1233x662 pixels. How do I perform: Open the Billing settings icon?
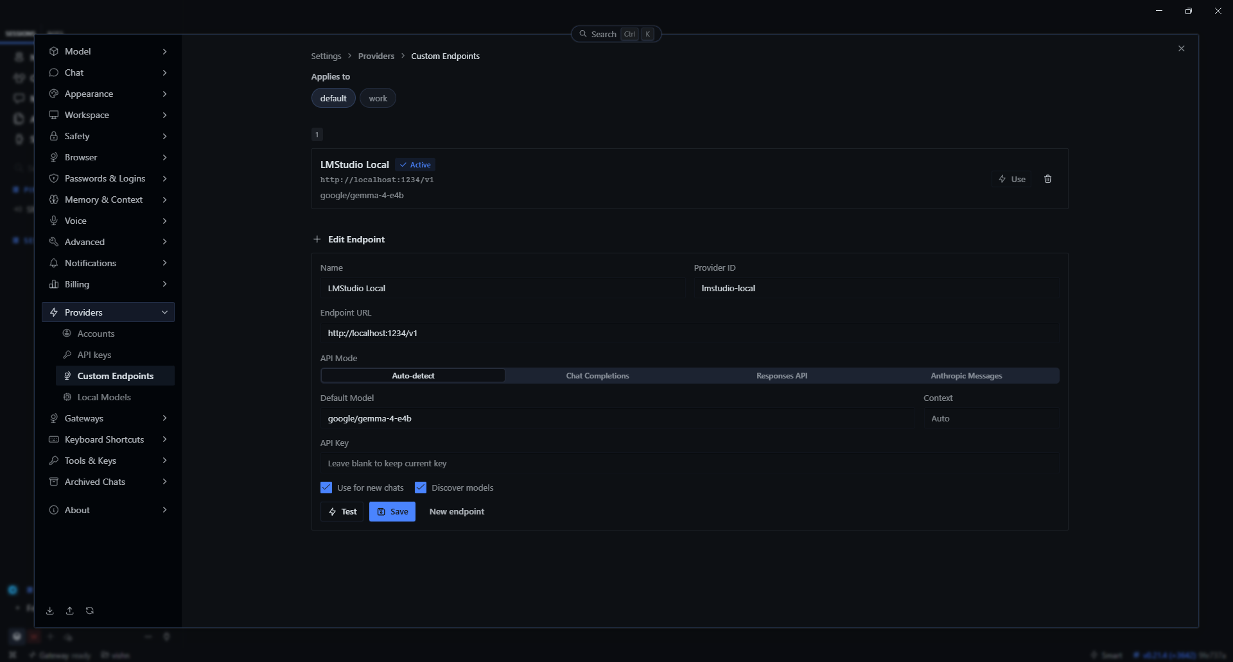[54, 284]
